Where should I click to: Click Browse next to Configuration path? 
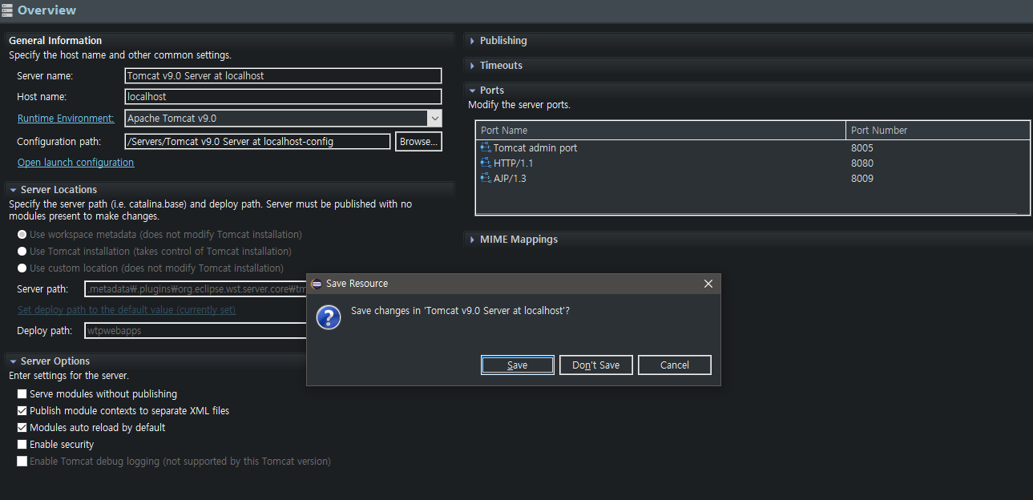(x=418, y=142)
